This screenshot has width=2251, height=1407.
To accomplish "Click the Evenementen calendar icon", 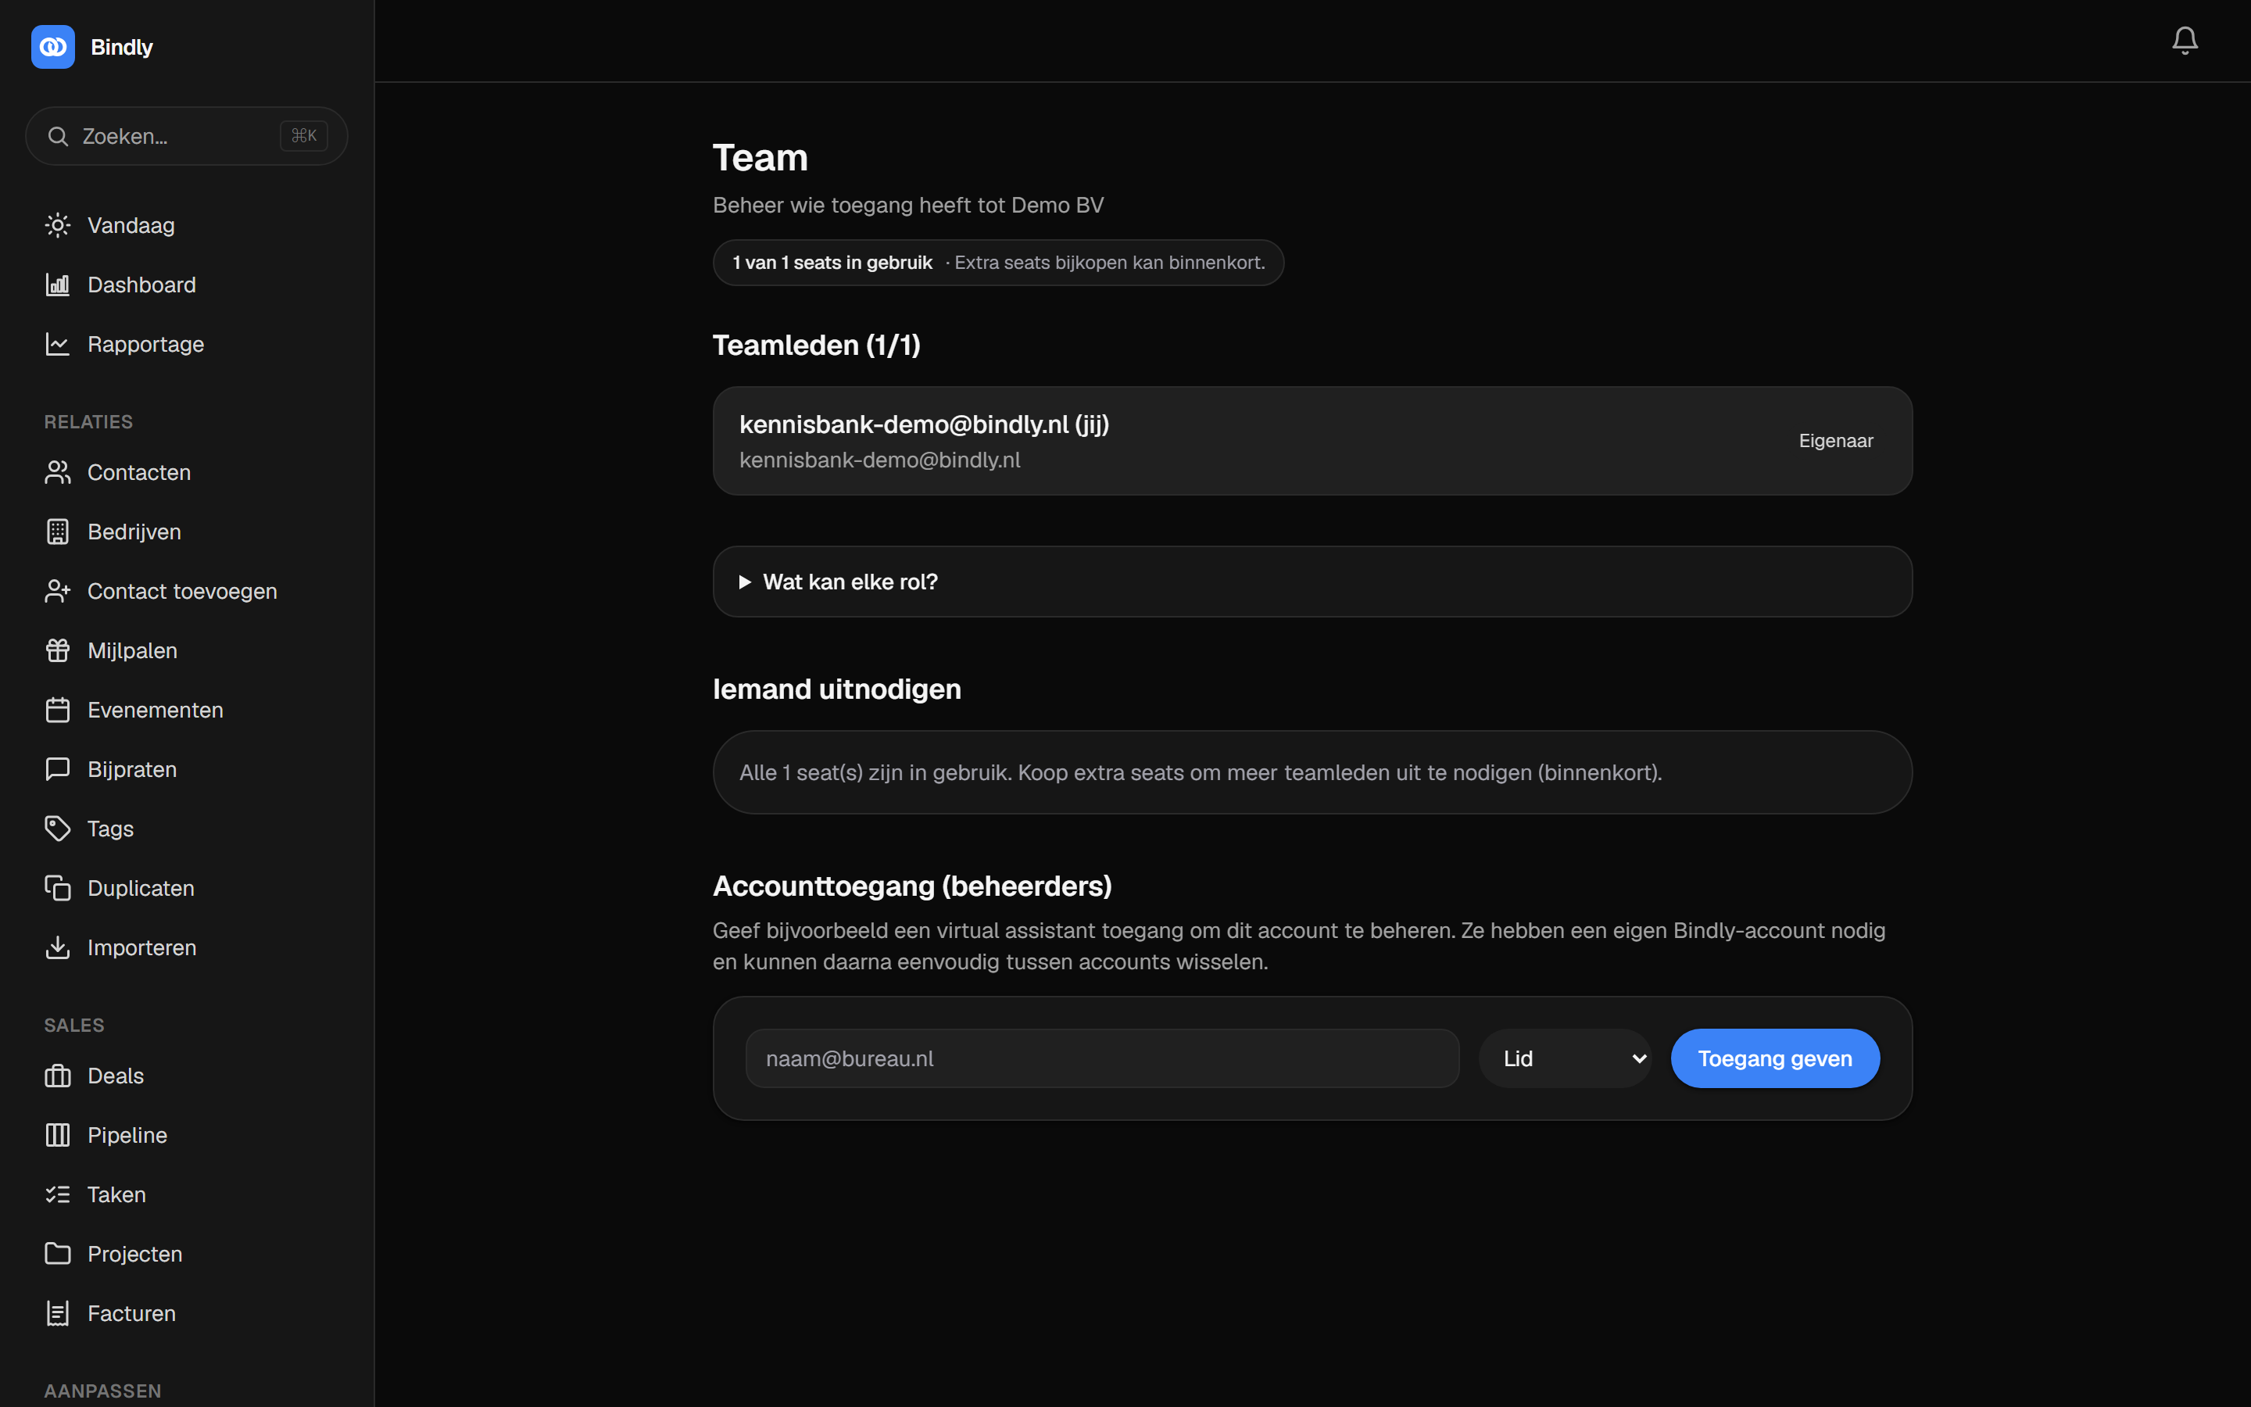I will coord(58,710).
